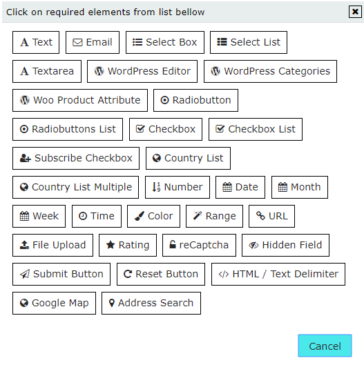Insert the Subscribe Checkbox element
The height and width of the screenshot is (367, 364).
point(76,158)
